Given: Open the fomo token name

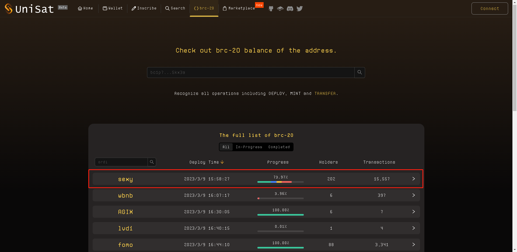Looking at the screenshot, I should 125,245.
